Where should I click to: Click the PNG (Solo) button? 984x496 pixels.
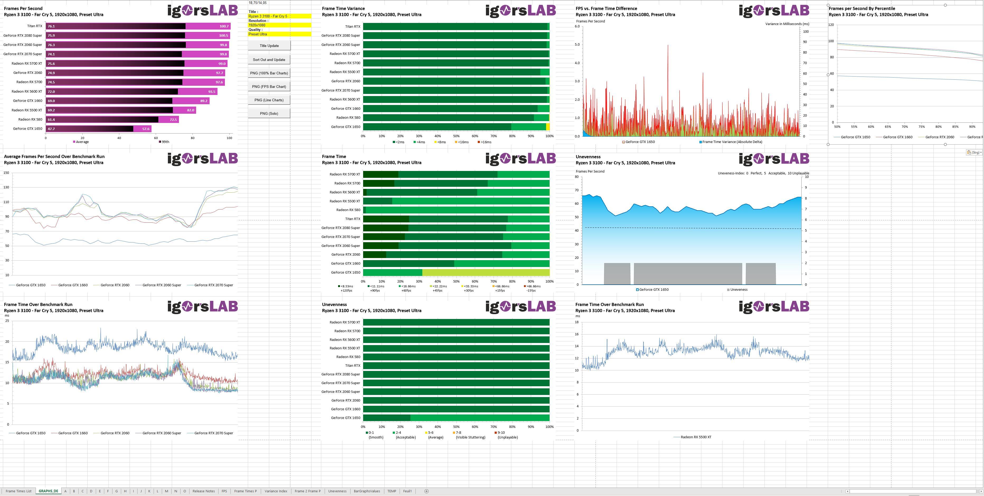[269, 113]
